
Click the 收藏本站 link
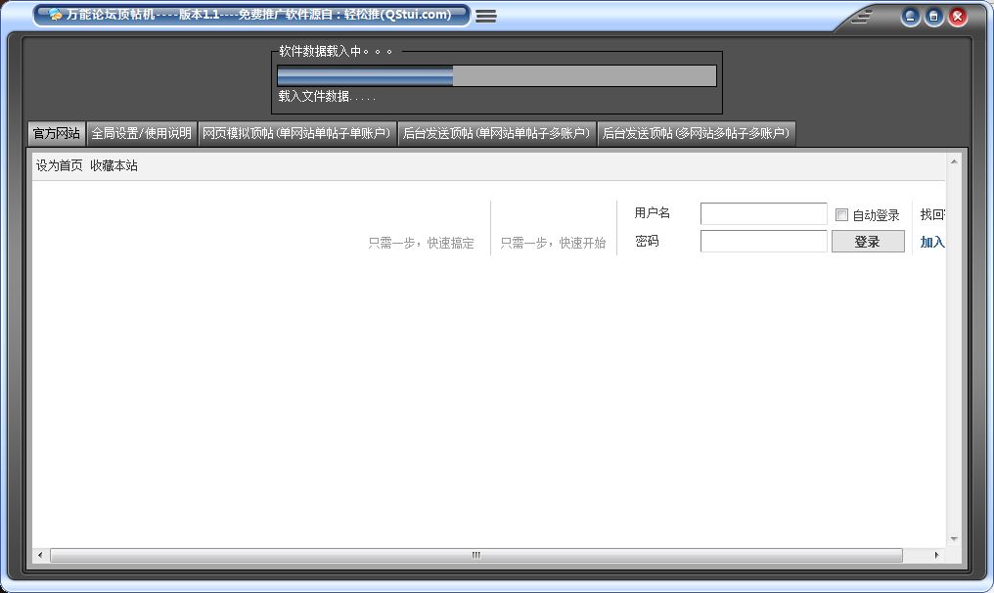click(x=113, y=165)
